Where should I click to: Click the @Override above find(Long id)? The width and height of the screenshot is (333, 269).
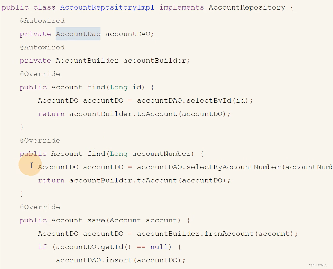(x=40, y=74)
